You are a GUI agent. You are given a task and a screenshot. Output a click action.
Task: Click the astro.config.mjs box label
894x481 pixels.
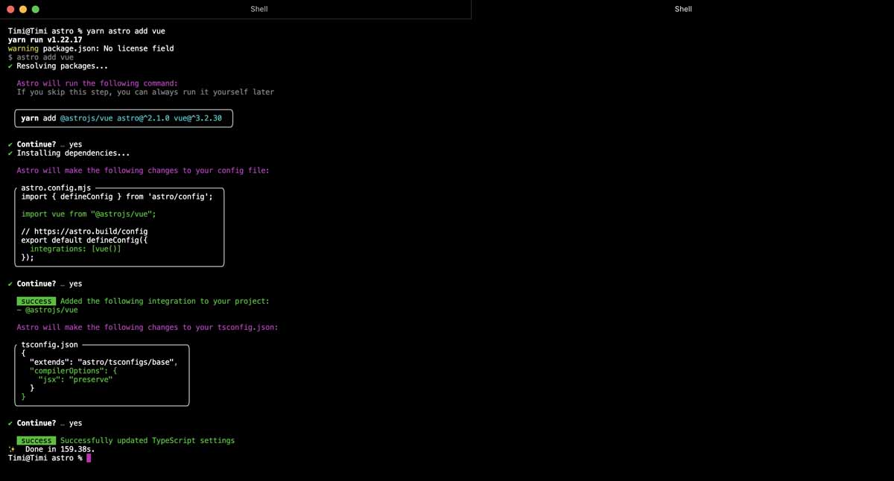pyautogui.click(x=55, y=187)
